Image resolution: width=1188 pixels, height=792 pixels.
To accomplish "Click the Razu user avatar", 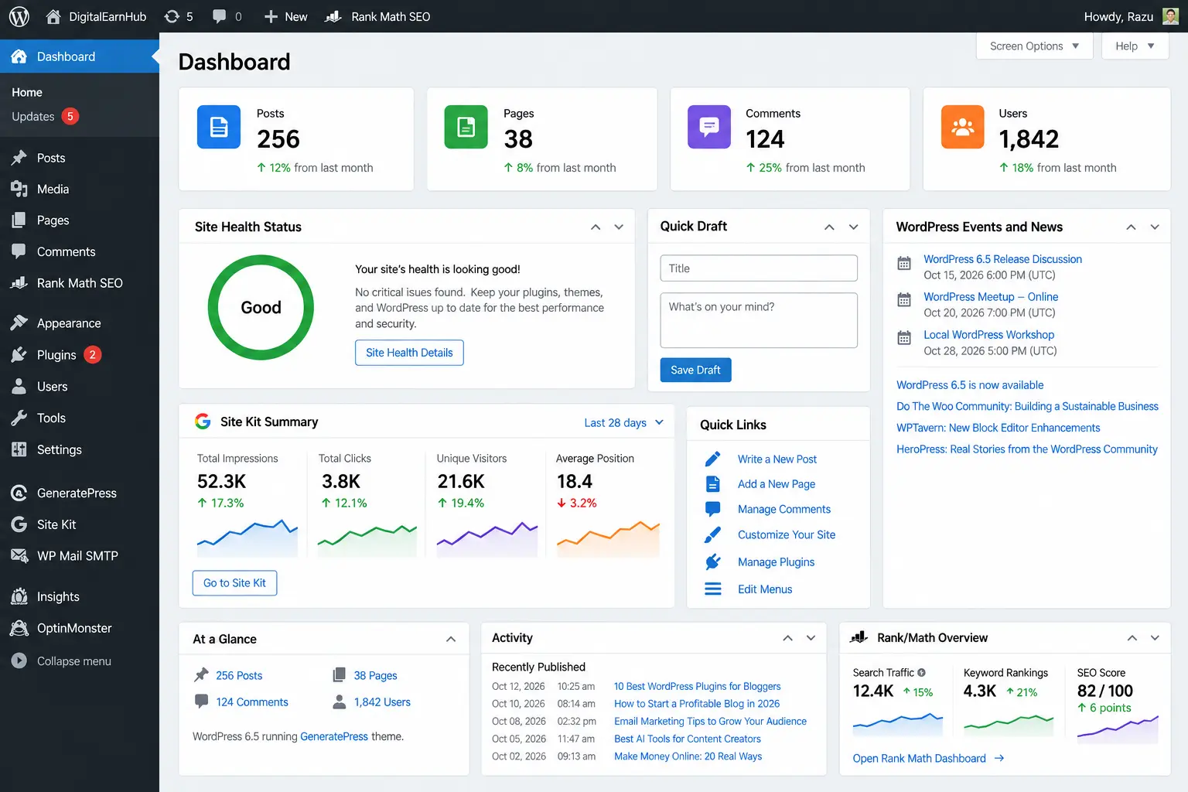I will tap(1171, 16).
